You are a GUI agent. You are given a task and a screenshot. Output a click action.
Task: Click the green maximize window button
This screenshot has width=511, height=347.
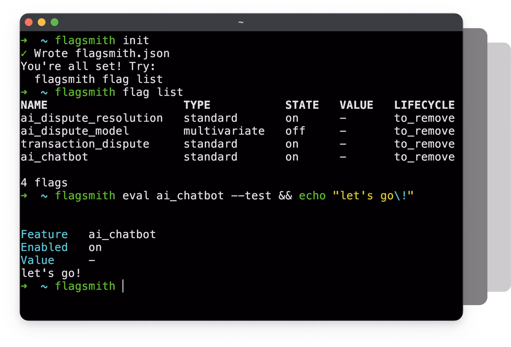click(x=55, y=22)
